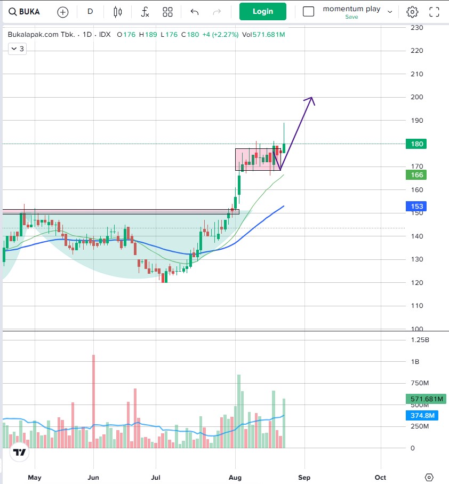Open the D timeframe interval selector
The width and height of the screenshot is (449, 484).
tap(90, 12)
